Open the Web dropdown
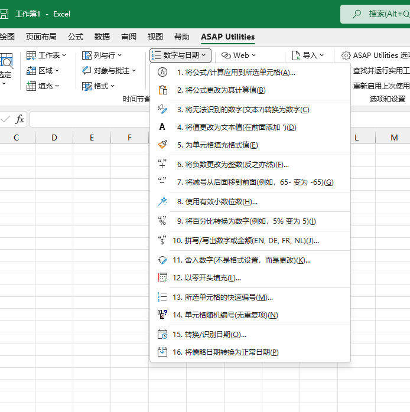The image size is (410, 412). point(239,55)
